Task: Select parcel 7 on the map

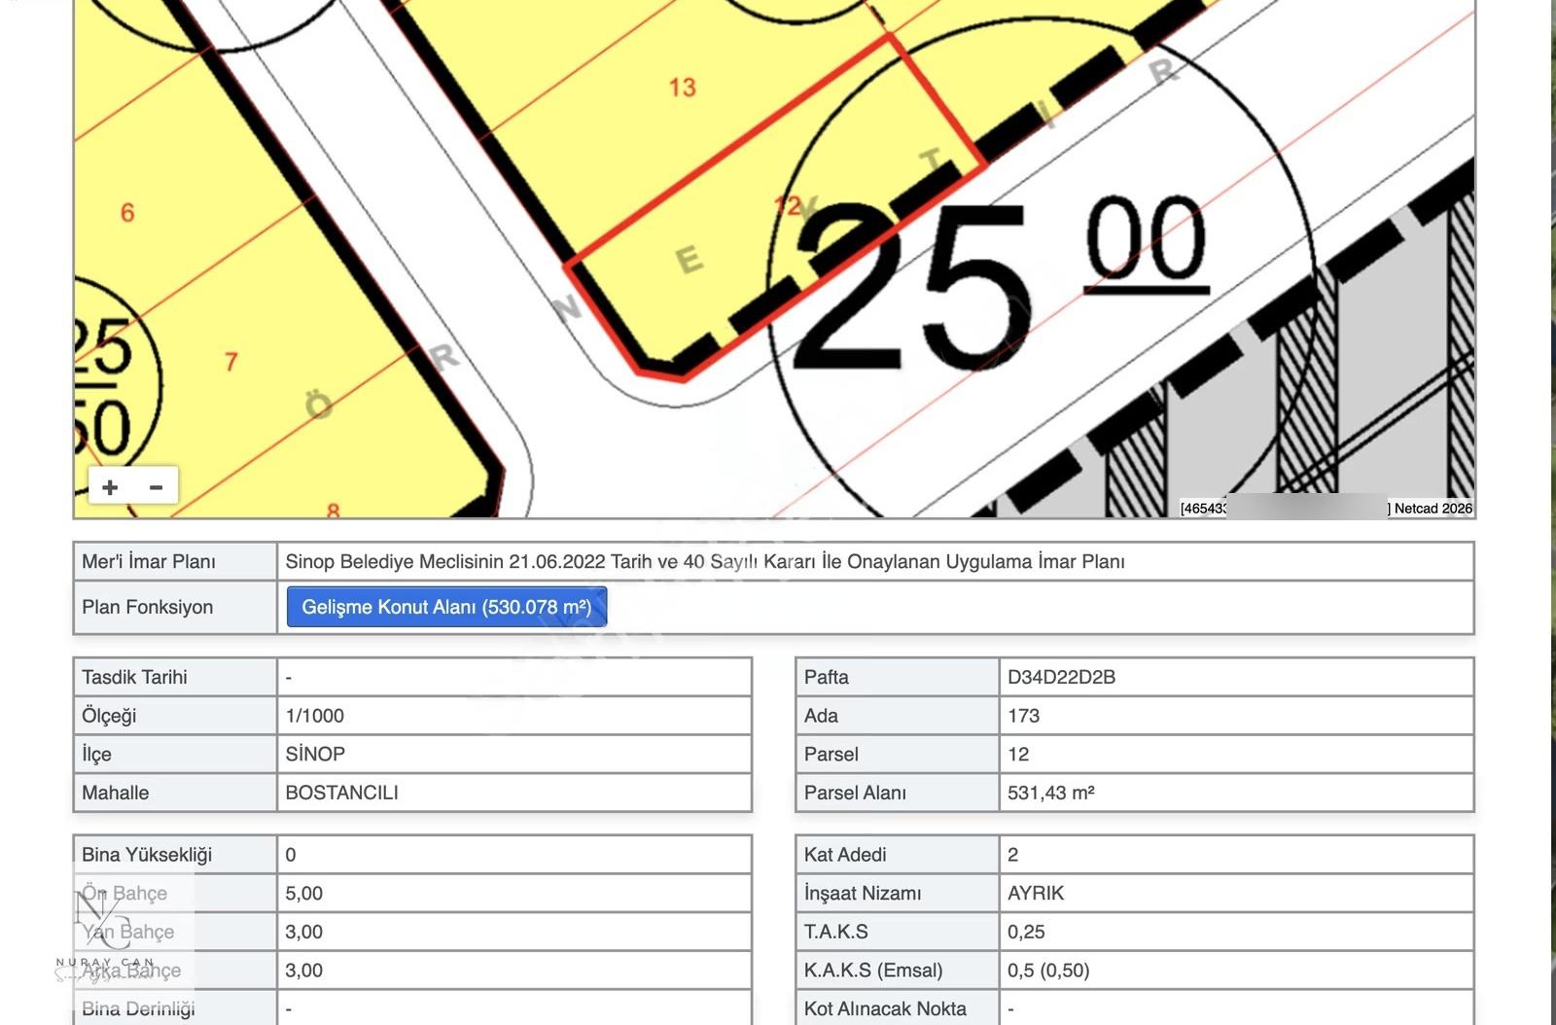Action: click(x=230, y=362)
